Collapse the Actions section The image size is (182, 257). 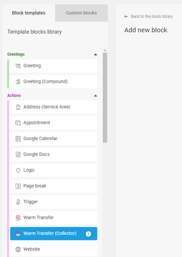96,96
